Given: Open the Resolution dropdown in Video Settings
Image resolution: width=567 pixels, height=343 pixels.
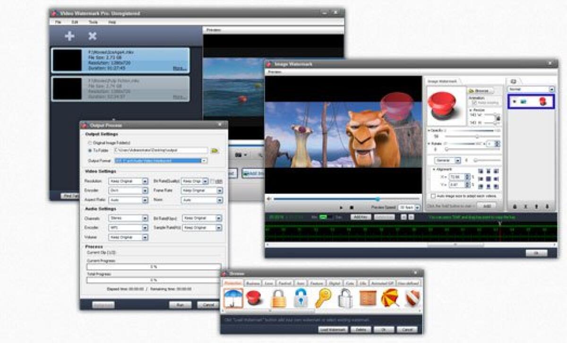Looking at the screenshot, I should click(145, 180).
